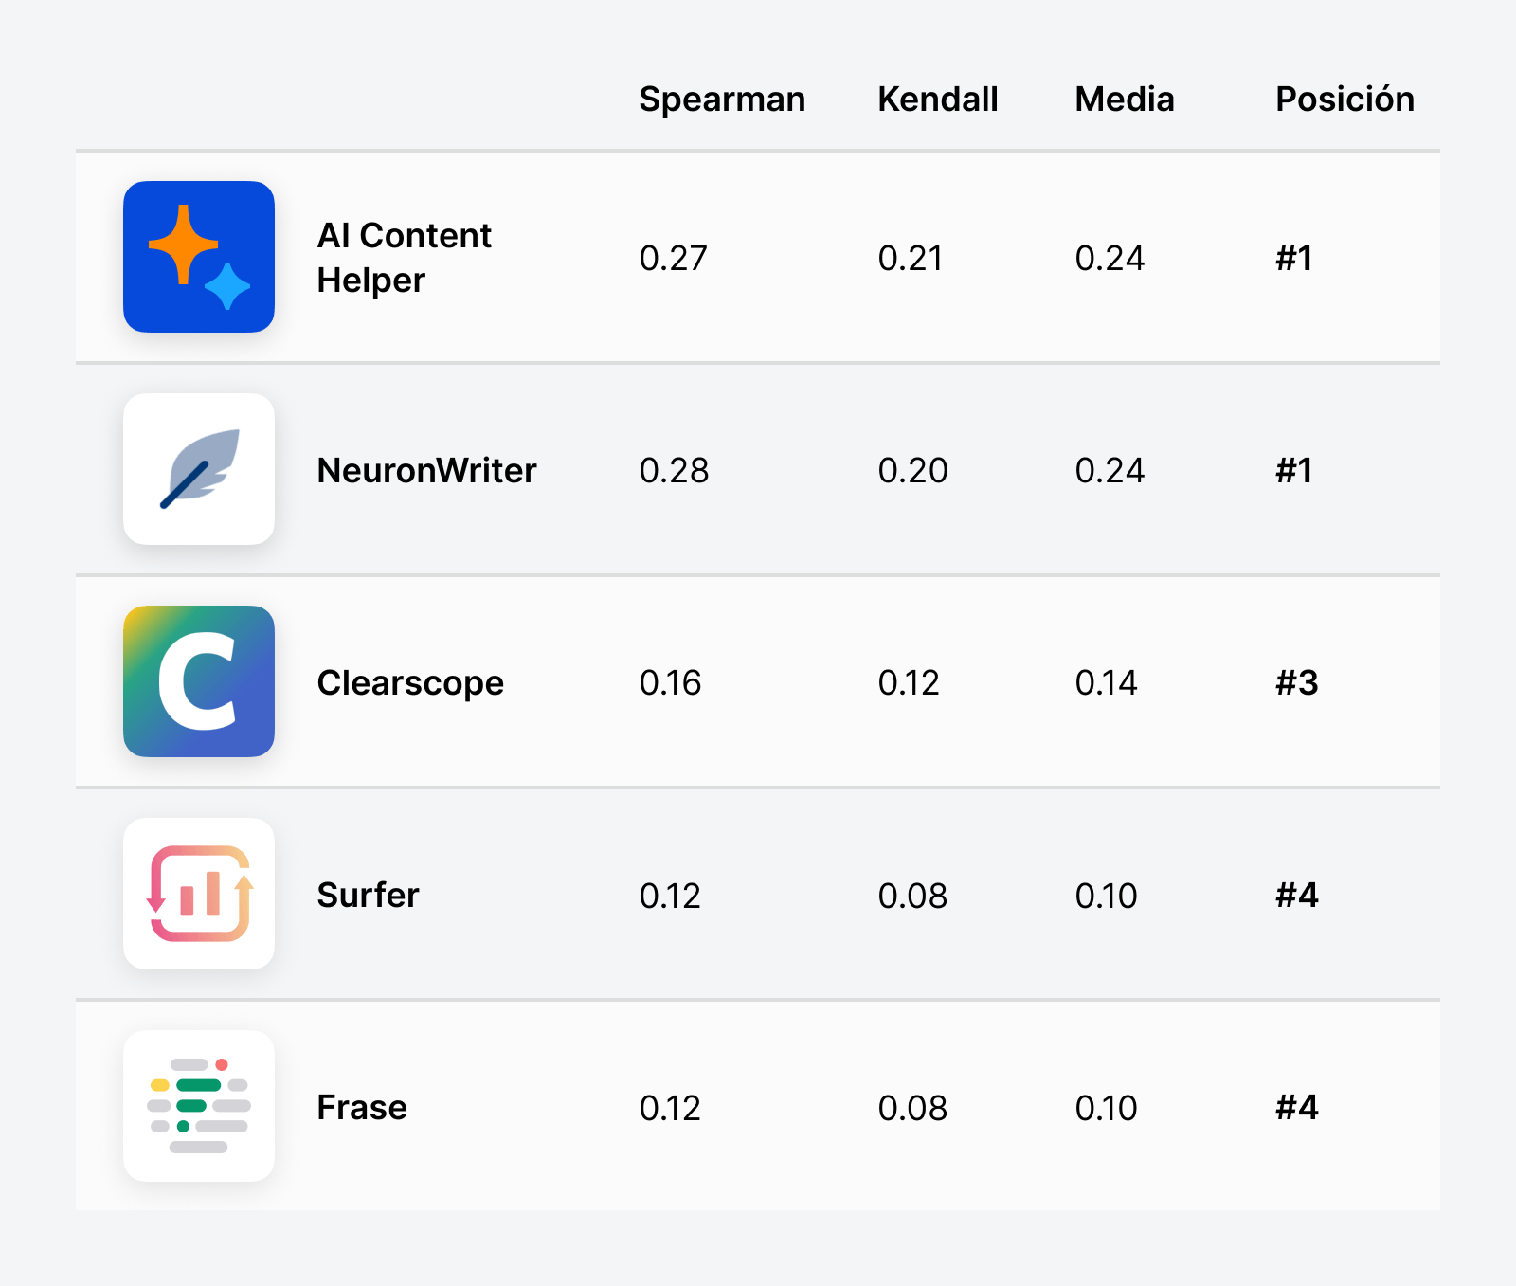Click the NeuronWriter feather icon
This screenshot has height=1286, width=1516.
click(199, 469)
